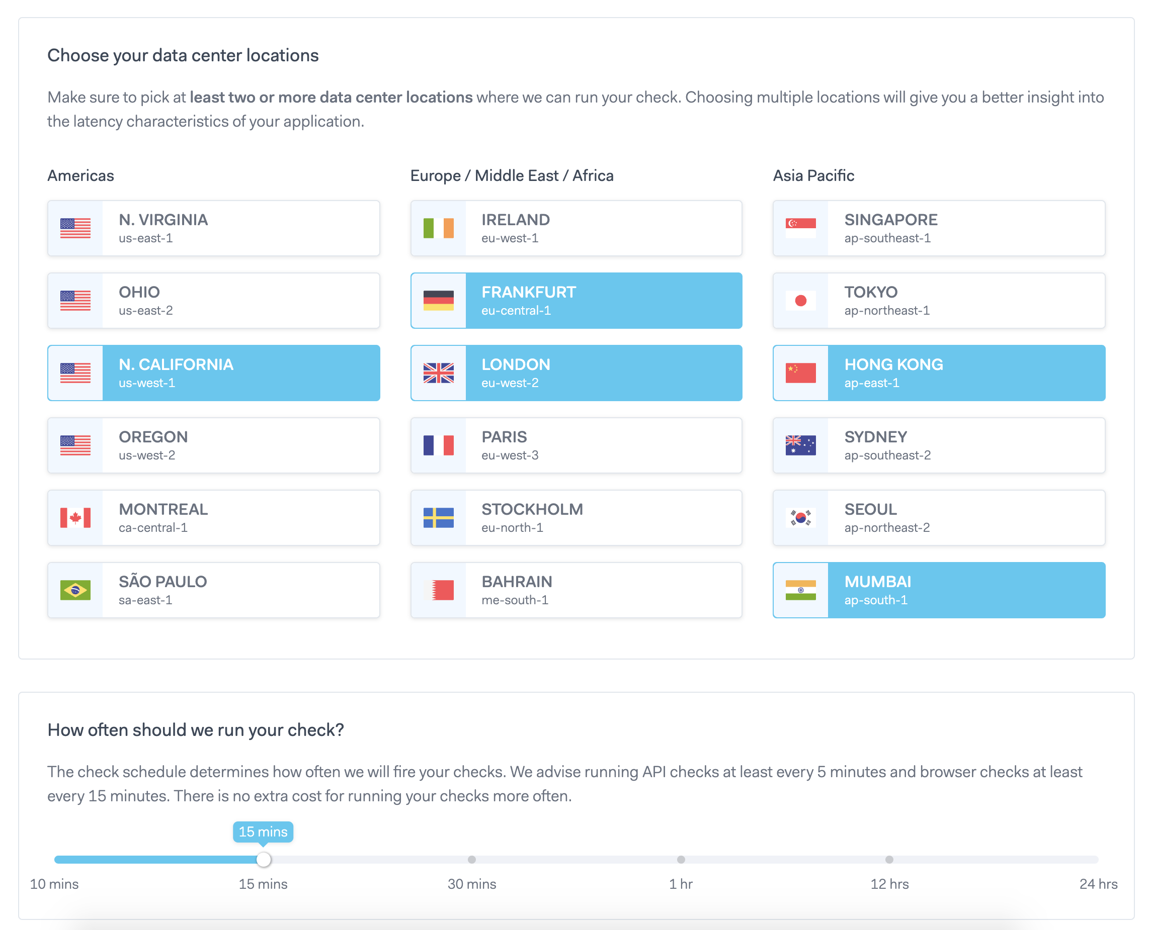Screen dimensions: 1151x930
Task: Click the US flag on N. Virginia card
Action: (x=76, y=228)
